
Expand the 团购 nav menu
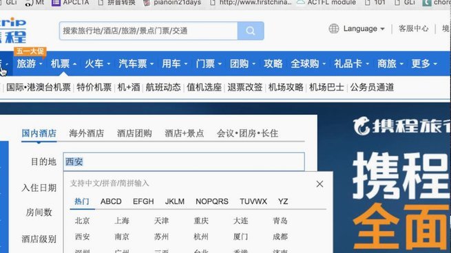click(x=242, y=64)
